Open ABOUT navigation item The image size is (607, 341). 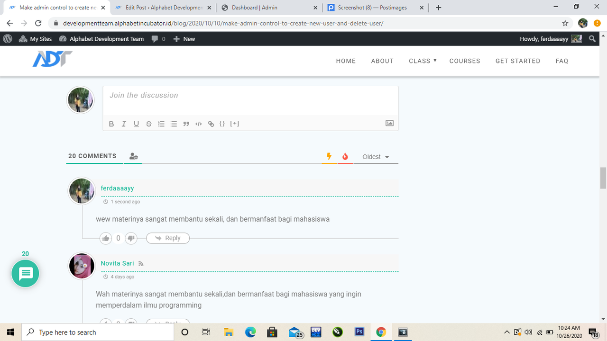tap(382, 61)
